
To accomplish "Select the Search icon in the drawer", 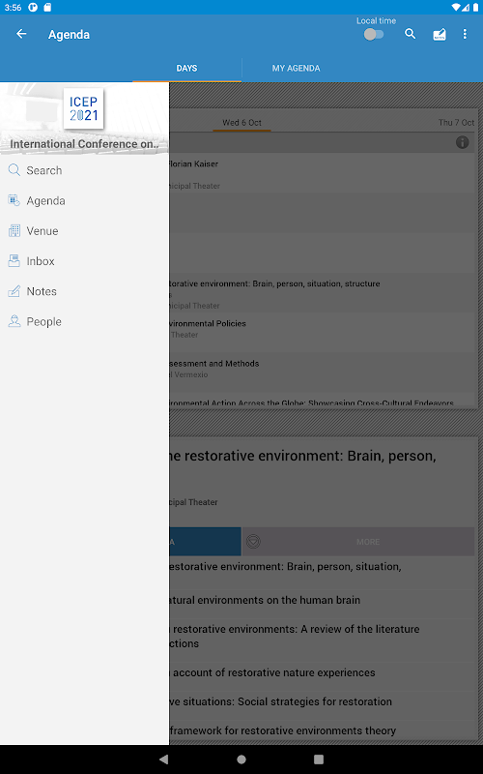I will pos(14,170).
